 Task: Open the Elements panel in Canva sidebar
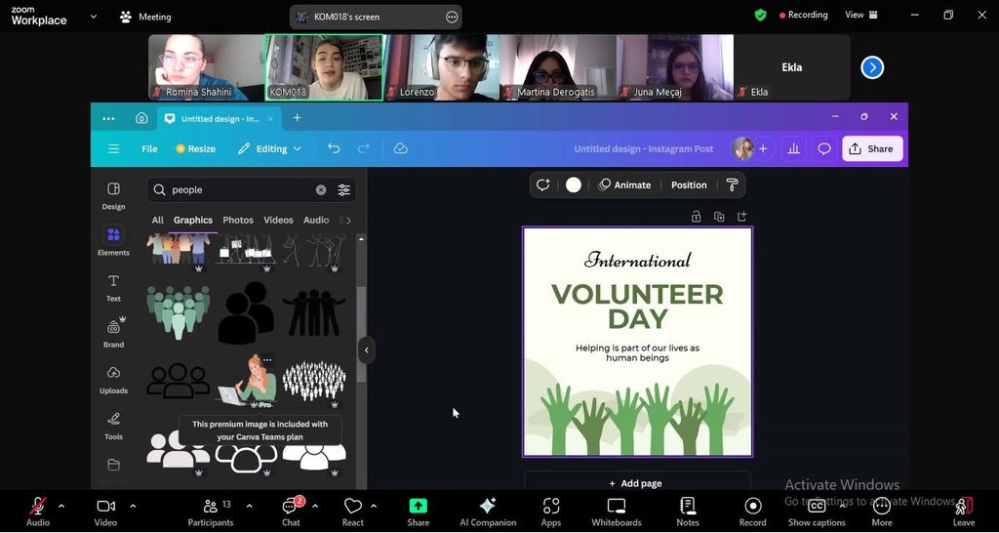click(x=113, y=242)
